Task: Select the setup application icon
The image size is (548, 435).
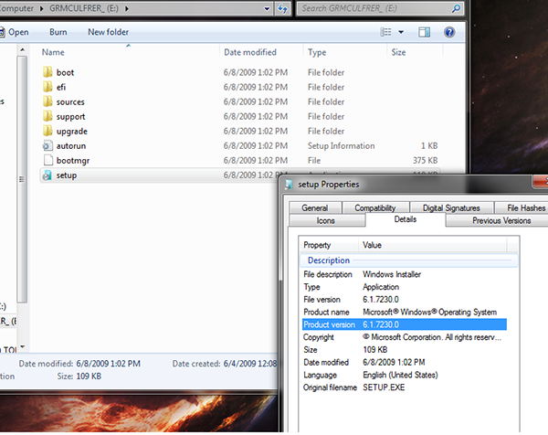Action: (47, 175)
